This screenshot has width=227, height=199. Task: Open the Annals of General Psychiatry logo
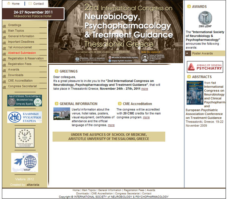(205, 67)
